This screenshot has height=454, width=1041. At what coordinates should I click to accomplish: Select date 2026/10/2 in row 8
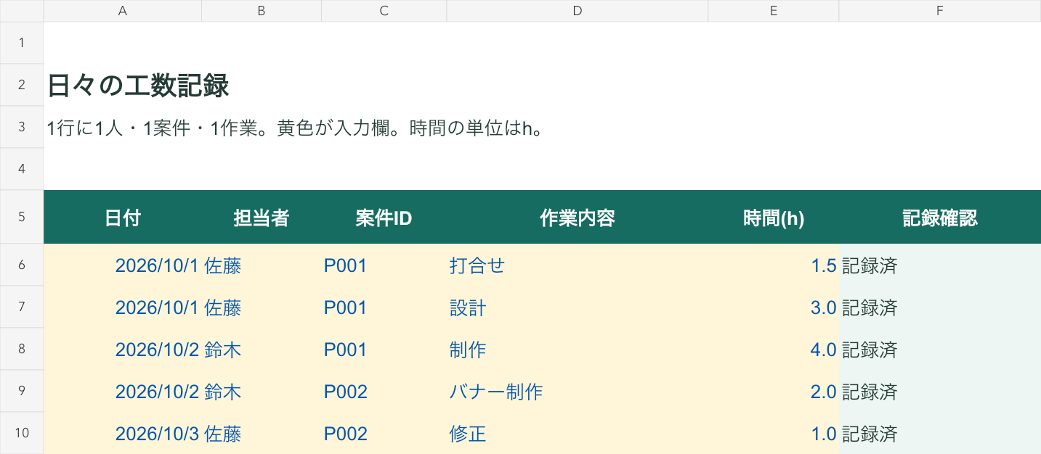click(123, 349)
